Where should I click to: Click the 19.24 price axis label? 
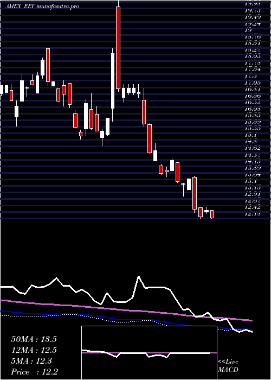coord(253,24)
